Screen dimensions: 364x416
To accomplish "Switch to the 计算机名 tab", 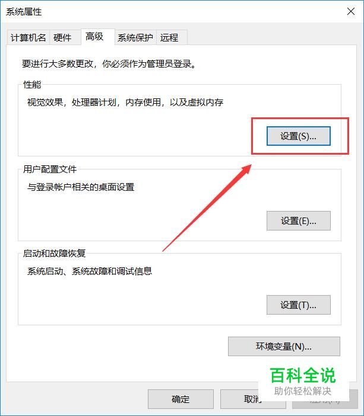I will coord(28,37).
